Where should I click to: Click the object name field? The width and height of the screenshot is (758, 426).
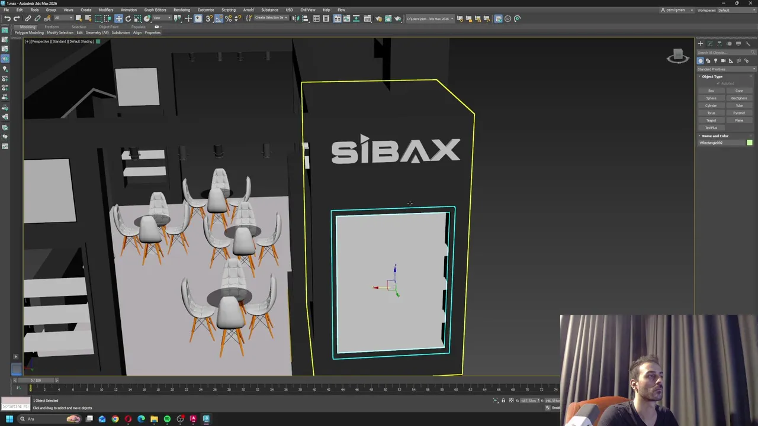tap(722, 143)
